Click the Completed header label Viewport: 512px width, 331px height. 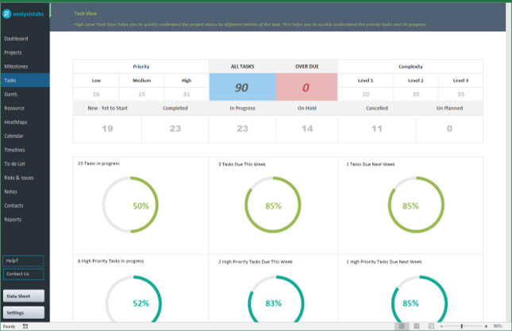(175, 108)
